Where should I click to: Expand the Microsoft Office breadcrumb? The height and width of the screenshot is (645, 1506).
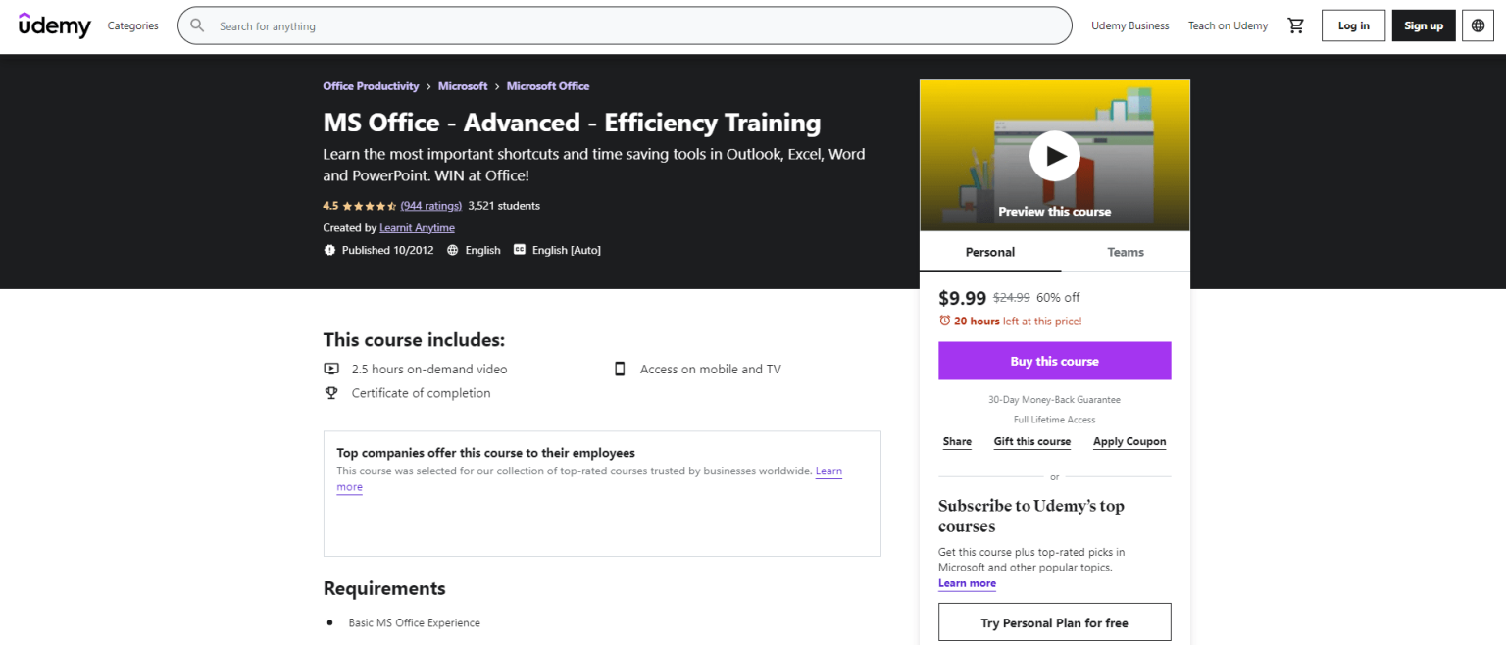click(547, 85)
